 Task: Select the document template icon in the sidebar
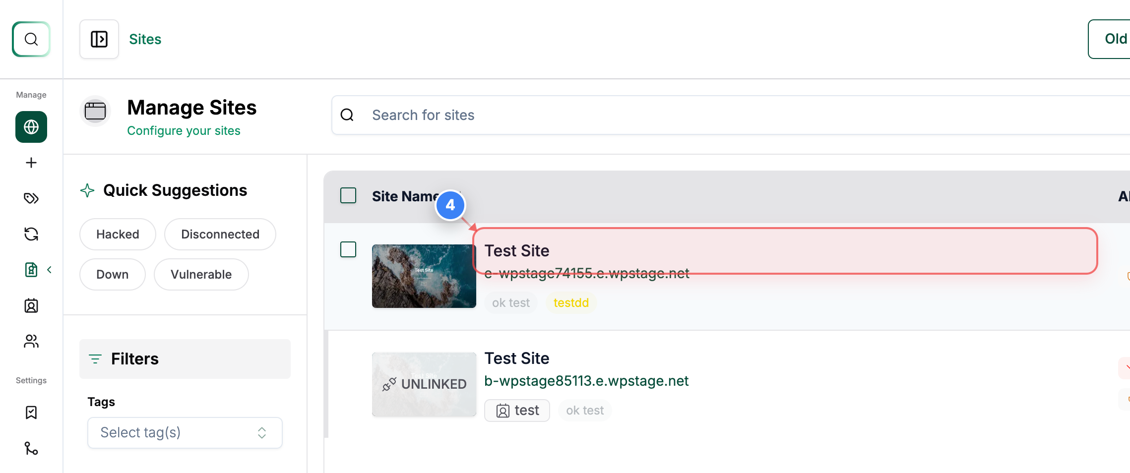pos(31,270)
